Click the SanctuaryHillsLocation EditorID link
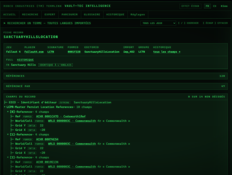This screenshot has height=175, width=232. 102,52
